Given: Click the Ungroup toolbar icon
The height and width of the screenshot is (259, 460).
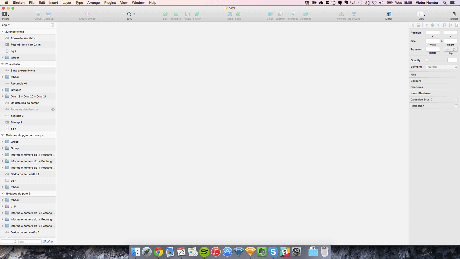Looking at the screenshot, I should [x=49, y=14].
